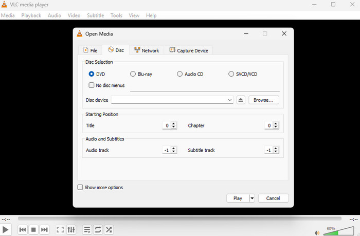Viewport: 360px width, 236px height.
Task: Click the Subtitle track value field
Action: [x=269, y=150]
